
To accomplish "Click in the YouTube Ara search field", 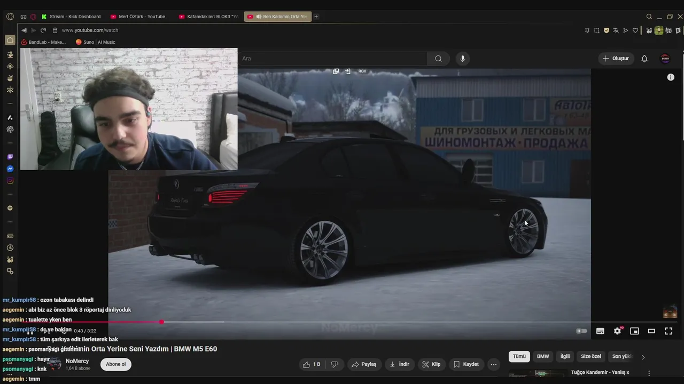I will click(x=332, y=59).
